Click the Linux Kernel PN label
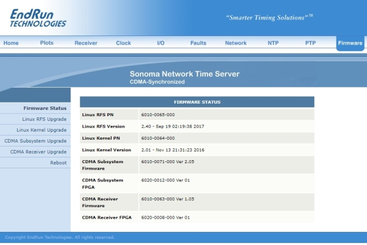The width and height of the screenshot is (367, 245). tap(101, 138)
